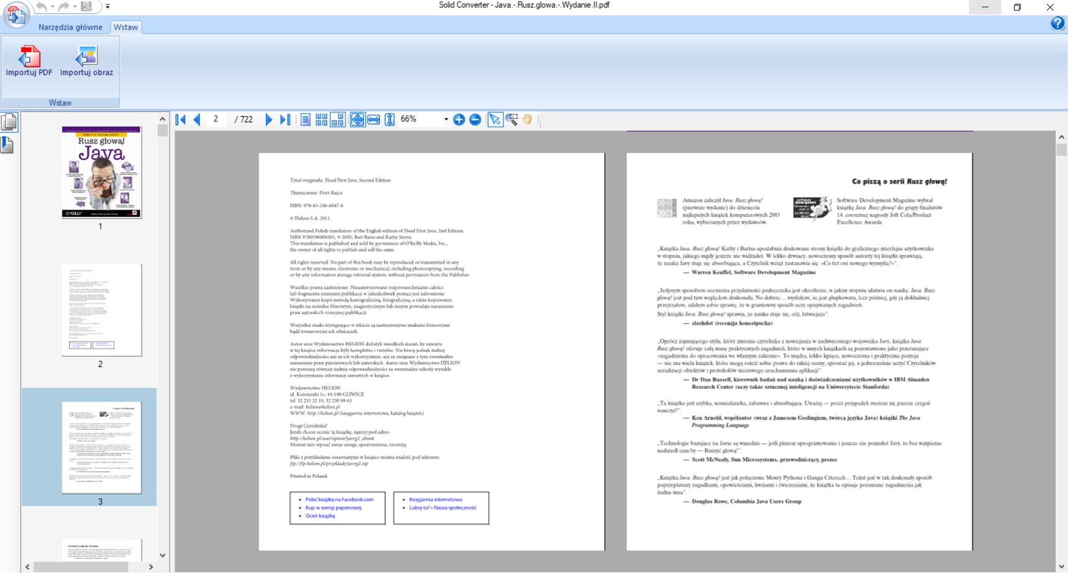
Task: Click the '/ 722' total pages text
Action: 243,119
